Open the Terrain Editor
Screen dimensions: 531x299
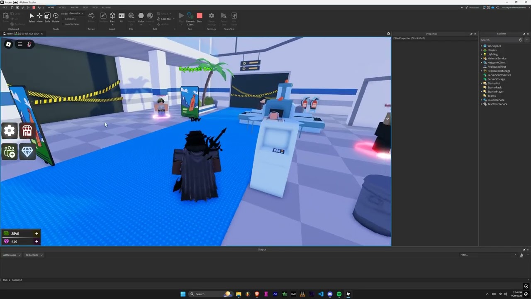91,17
